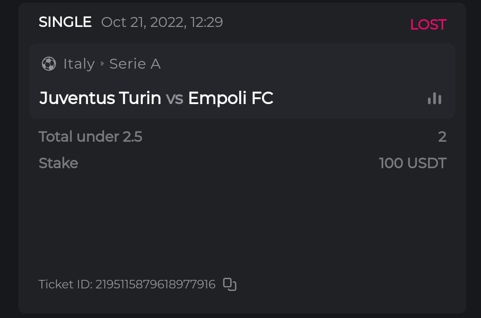Click the bet date Oct 21, 2022

pyautogui.click(x=142, y=22)
